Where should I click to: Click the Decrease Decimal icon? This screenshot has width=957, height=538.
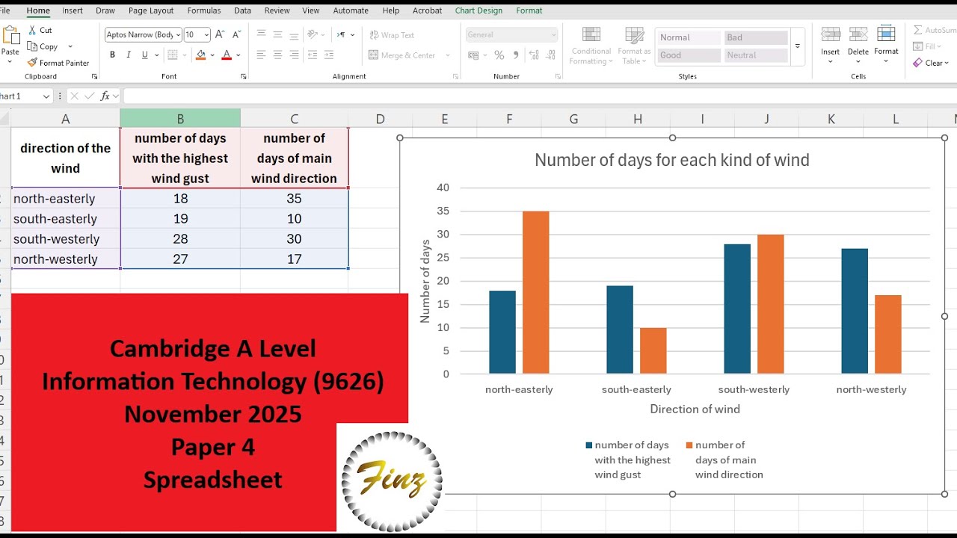tap(551, 55)
